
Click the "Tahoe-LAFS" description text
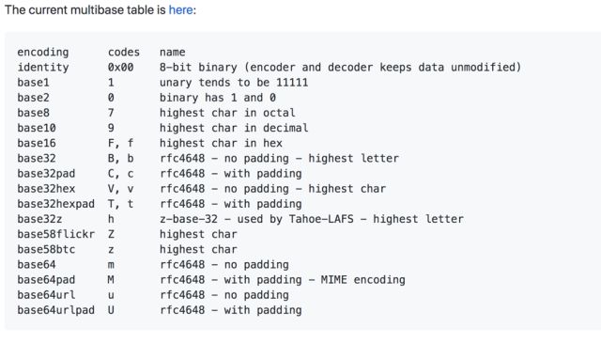(321, 219)
